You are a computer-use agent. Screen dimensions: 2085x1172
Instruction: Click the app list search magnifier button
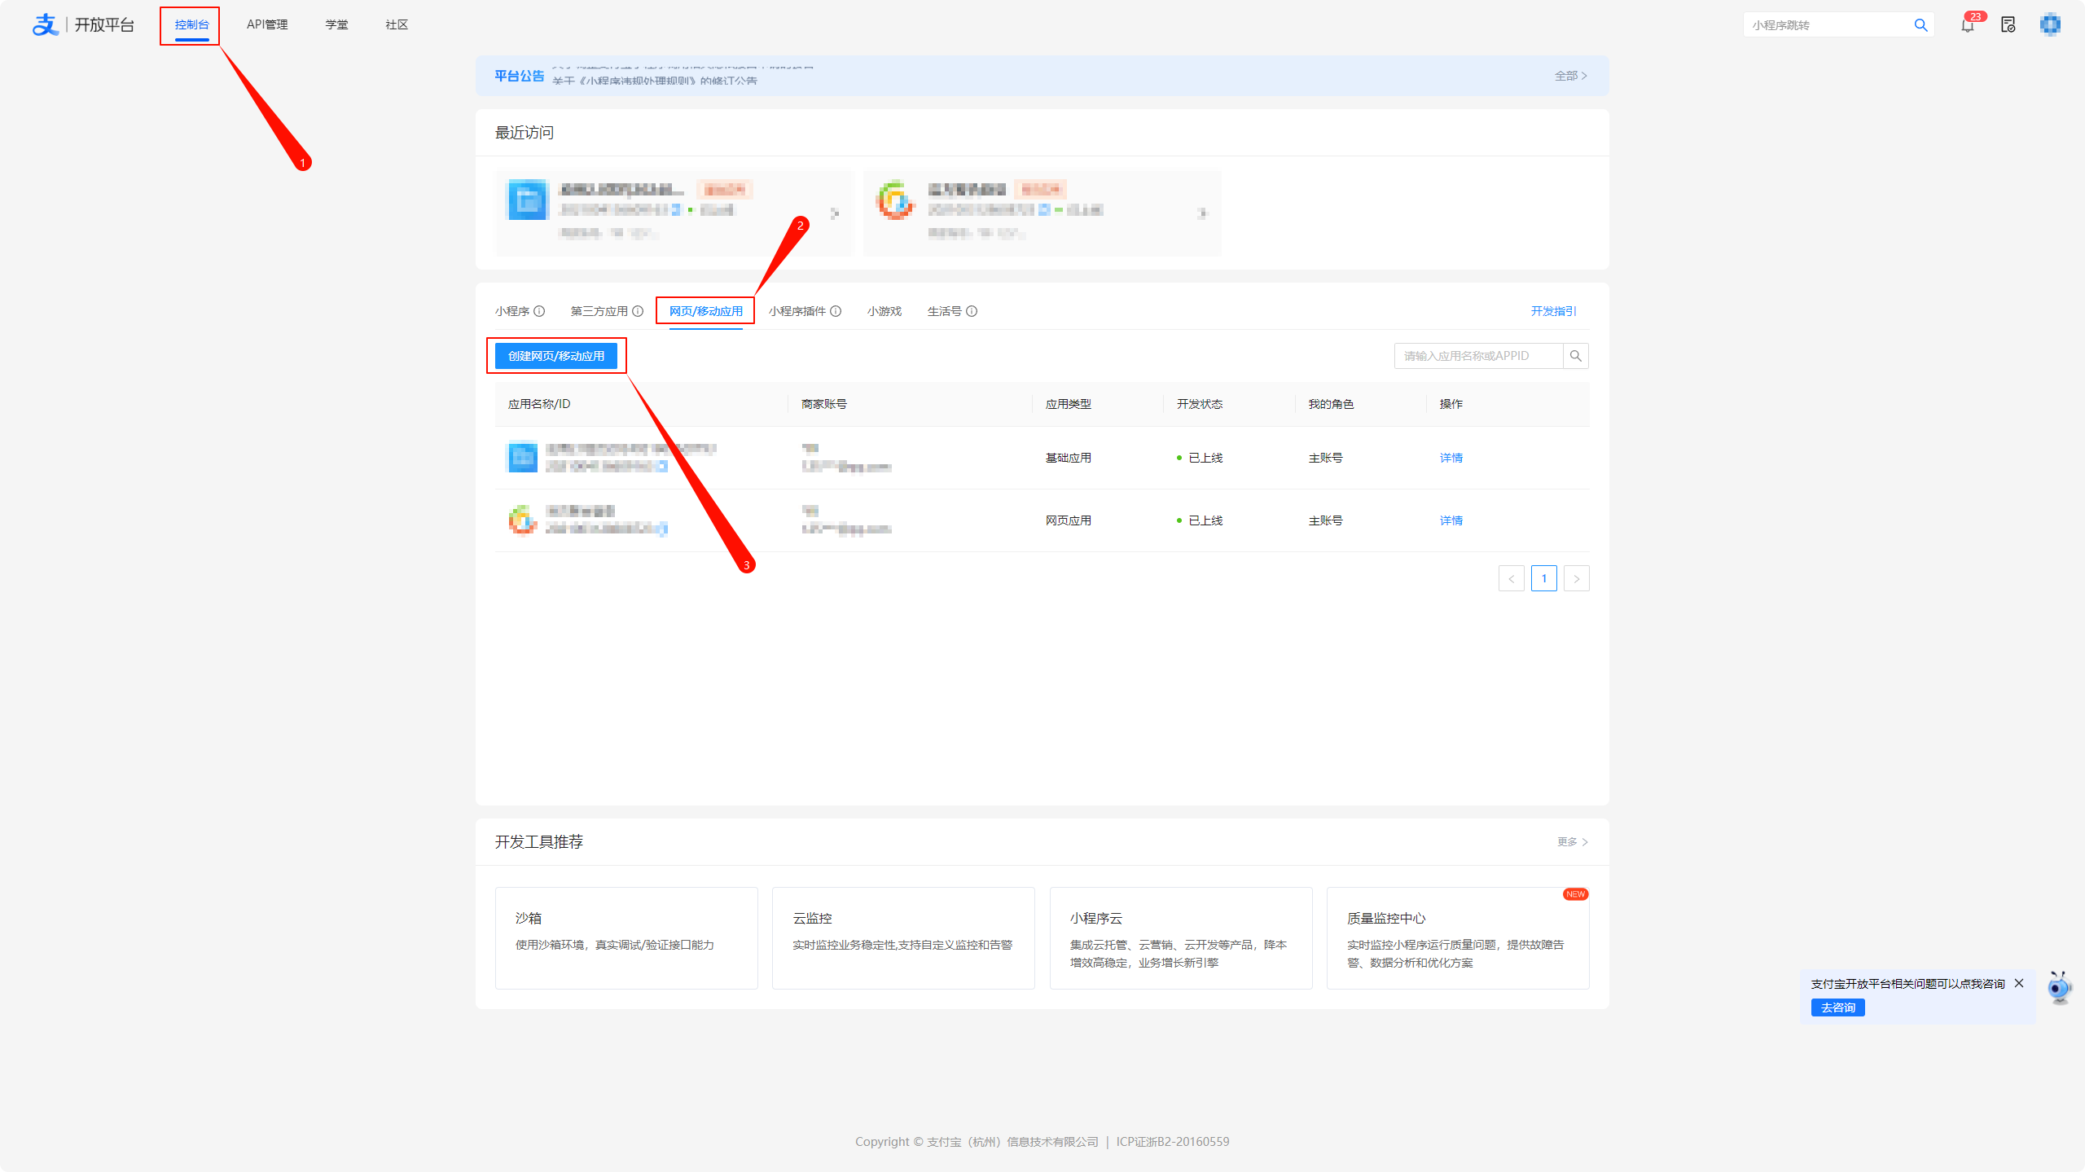pyautogui.click(x=1576, y=356)
